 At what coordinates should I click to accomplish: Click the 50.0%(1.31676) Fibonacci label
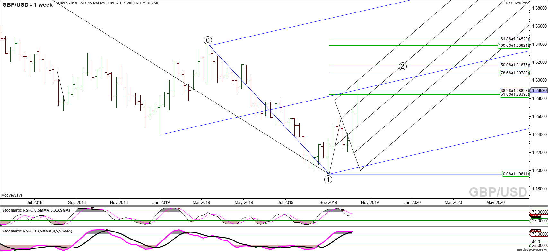[515, 65]
